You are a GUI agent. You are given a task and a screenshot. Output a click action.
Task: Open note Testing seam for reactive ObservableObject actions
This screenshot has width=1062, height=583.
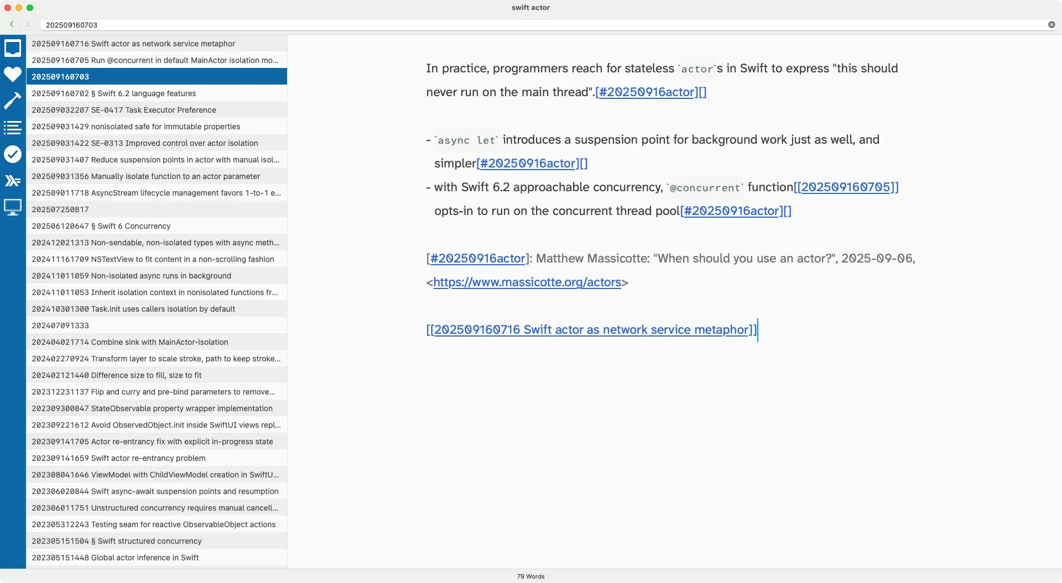point(157,524)
